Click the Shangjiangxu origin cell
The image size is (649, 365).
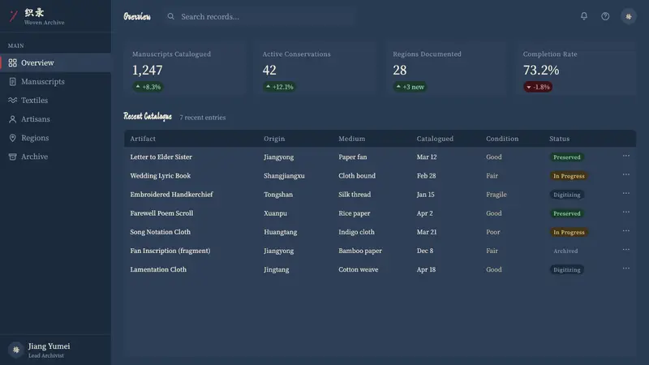[284, 175]
